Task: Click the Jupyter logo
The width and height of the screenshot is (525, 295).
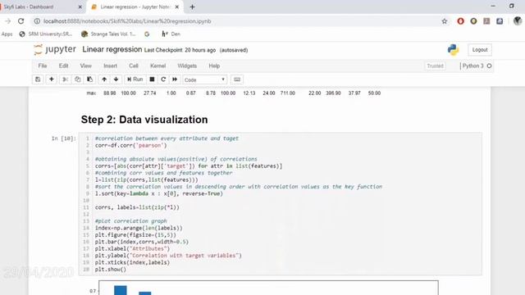Action: coord(55,49)
